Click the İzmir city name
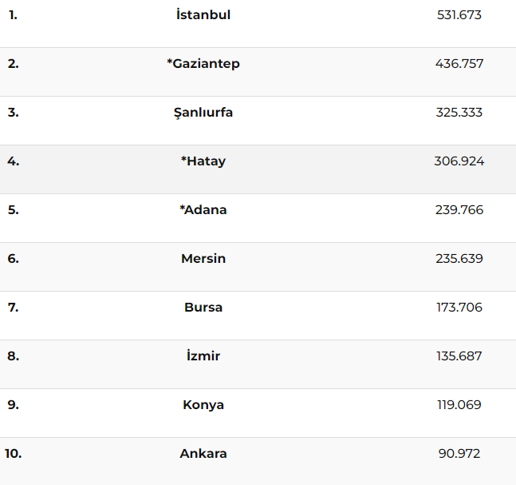This screenshot has width=516, height=485. pyautogui.click(x=203, y=356)
